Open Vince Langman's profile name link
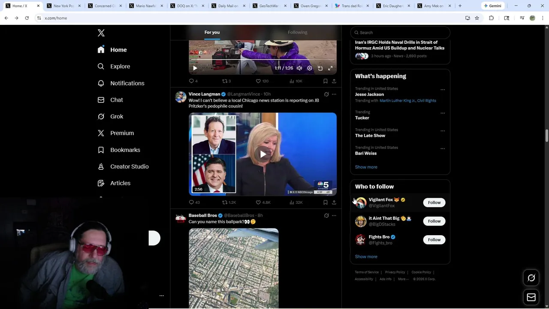The width and height of the screenshot is (549, 309). (x=204, y=94)
